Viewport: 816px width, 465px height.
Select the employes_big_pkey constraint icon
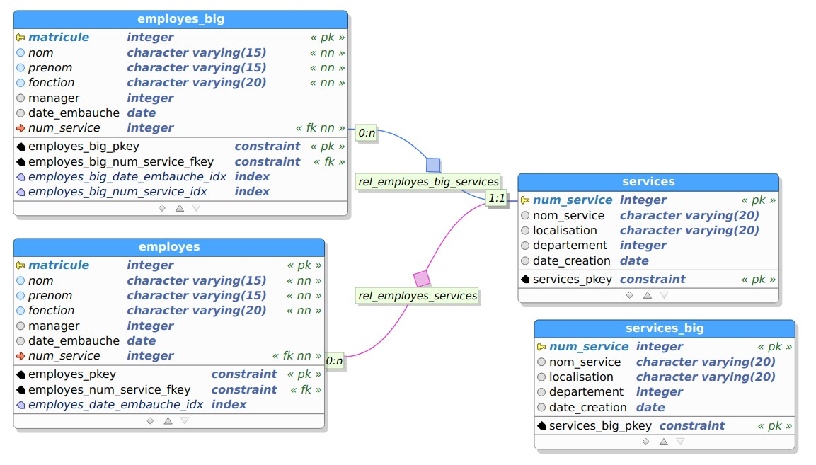point(21,147)
